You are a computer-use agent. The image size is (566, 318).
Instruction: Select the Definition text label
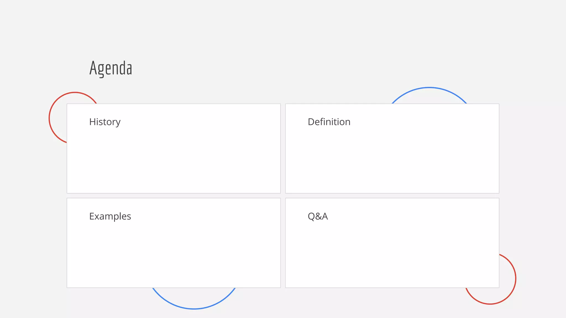tap(329, 122)
